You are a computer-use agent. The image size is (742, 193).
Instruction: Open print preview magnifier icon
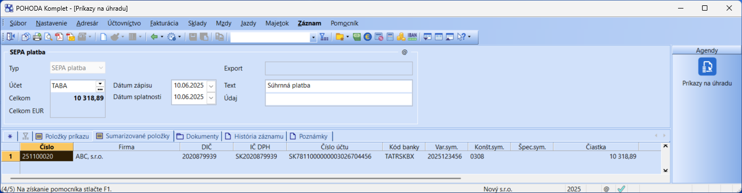pyautogui.click(x=48, y=37)
